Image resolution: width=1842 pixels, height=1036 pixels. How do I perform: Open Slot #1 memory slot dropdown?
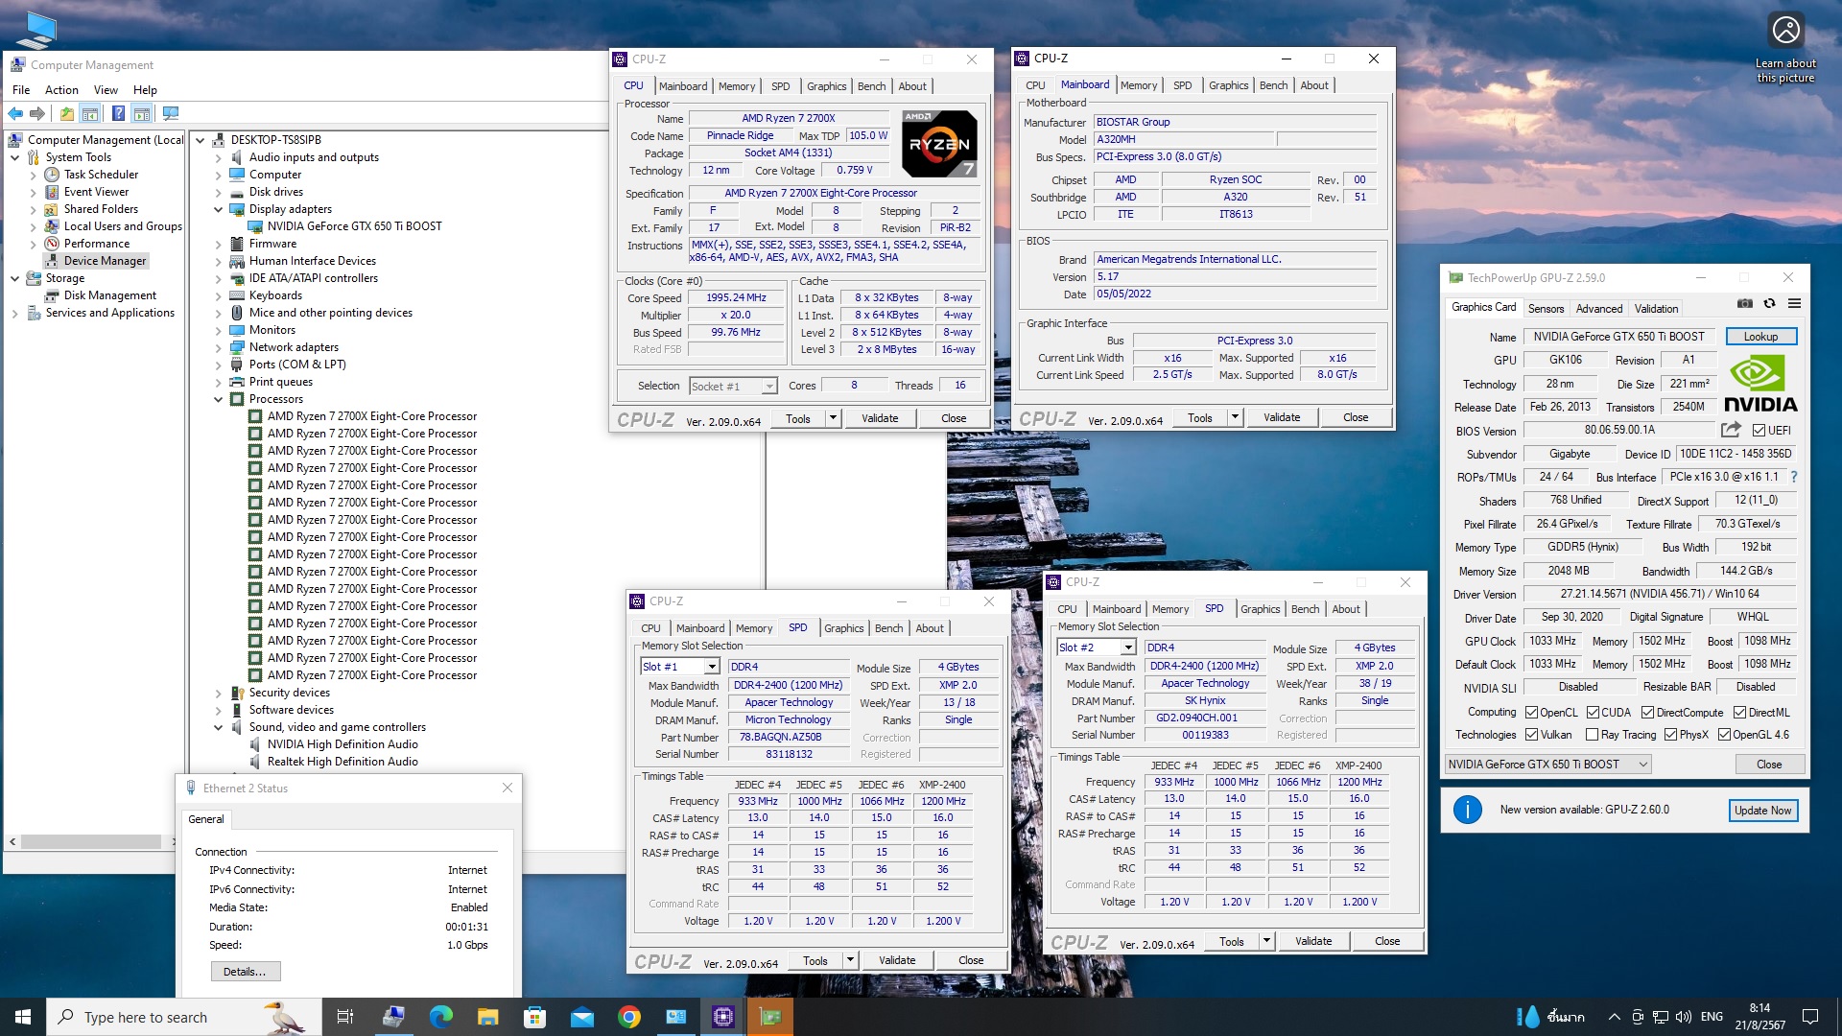tap(680, 667)
